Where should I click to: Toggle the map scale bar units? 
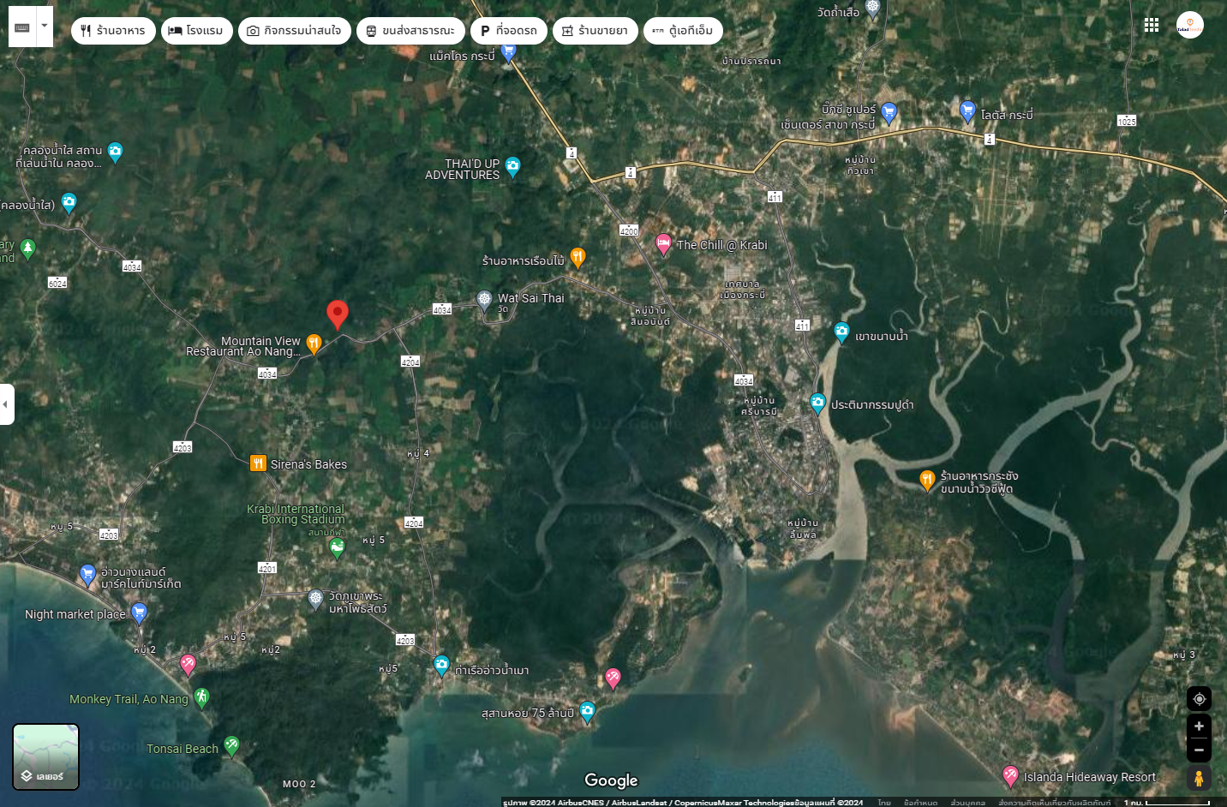1167,803
